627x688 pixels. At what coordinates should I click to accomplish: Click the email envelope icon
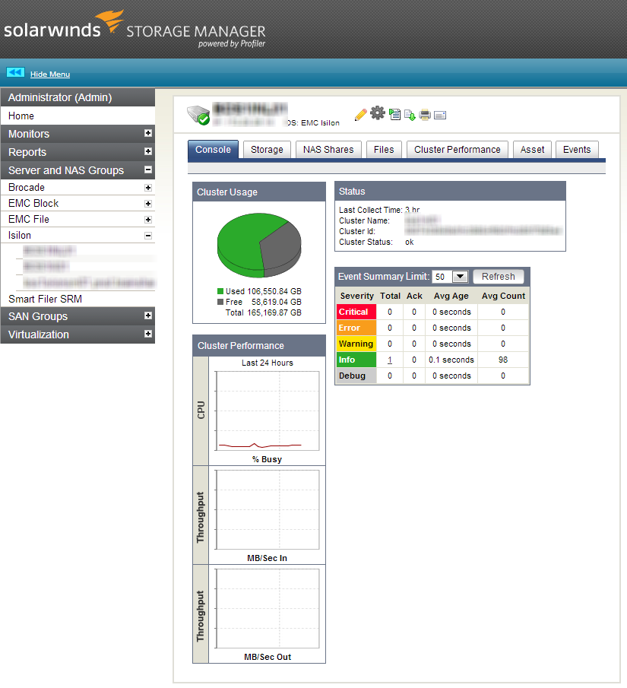pyautogui.click(x=440, y=116)
